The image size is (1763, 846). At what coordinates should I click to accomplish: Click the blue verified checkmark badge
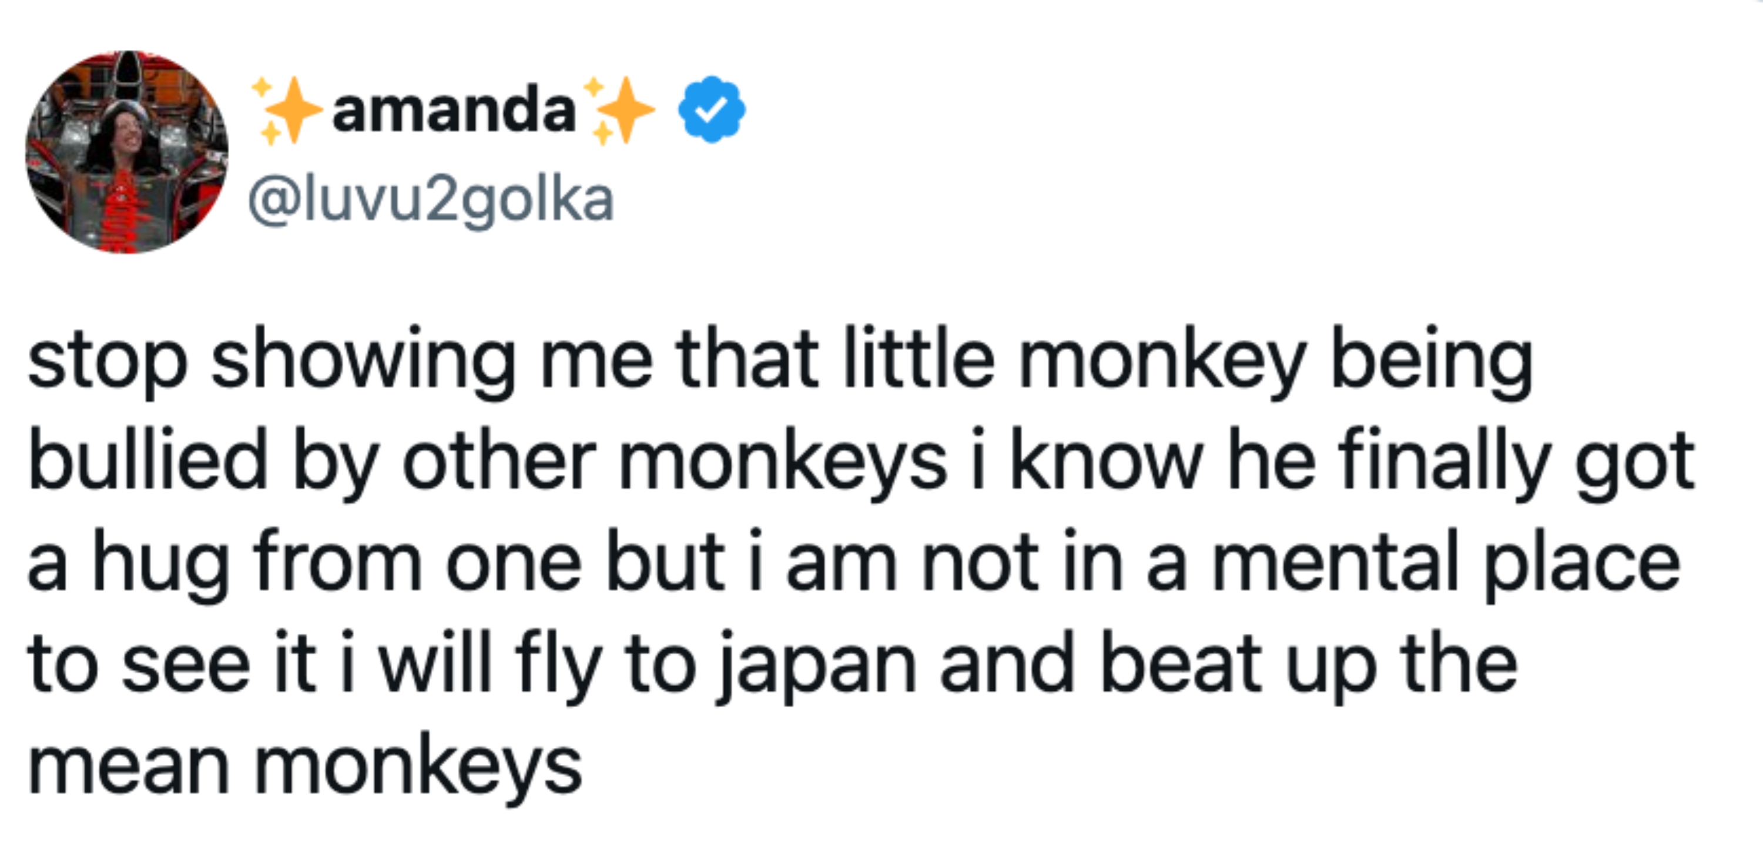point(711,109)
